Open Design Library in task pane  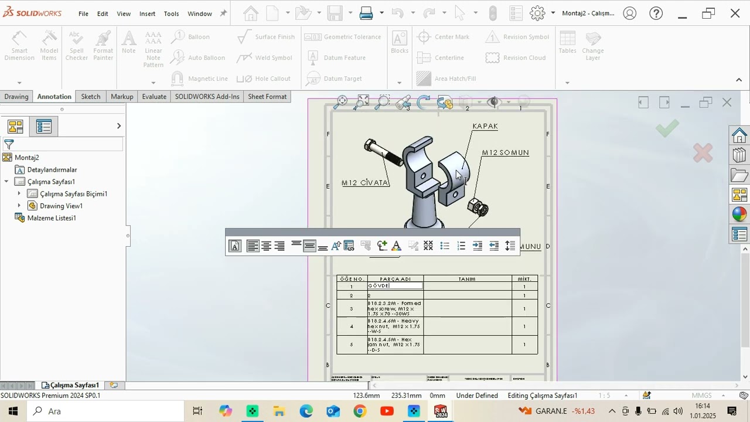[739, 155]
